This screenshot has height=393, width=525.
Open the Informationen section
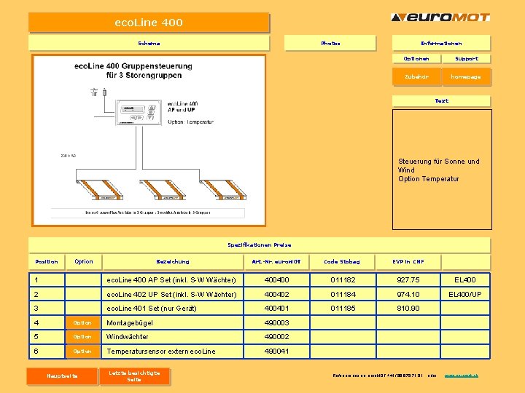[441, 43]
